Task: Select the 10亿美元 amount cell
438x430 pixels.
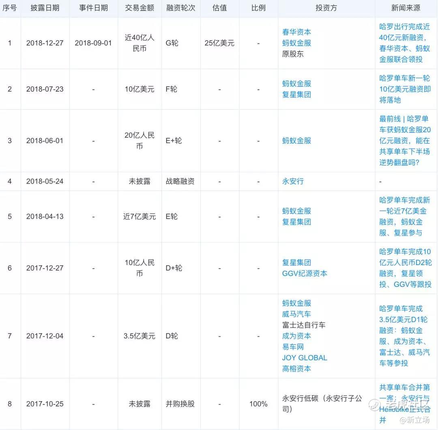Action: [x=140, y=89]
